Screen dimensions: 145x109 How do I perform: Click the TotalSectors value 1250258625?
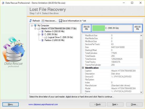click(x=117, y=59)
